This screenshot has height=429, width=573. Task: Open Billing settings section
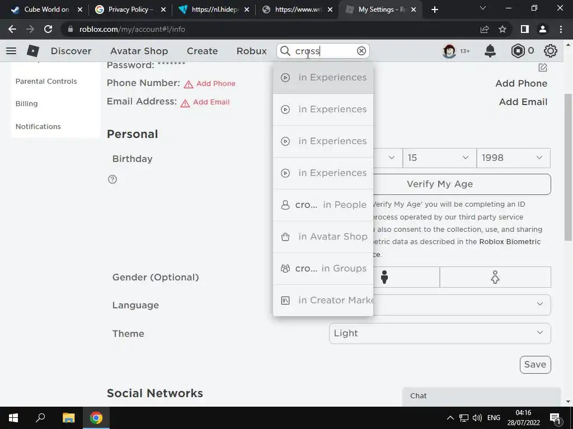pos(26,103)
